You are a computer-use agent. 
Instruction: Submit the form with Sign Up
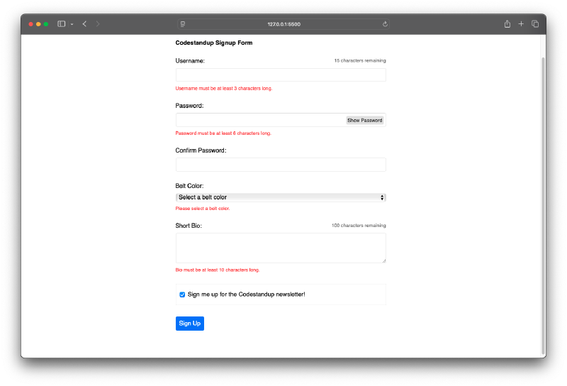(190, 324)
